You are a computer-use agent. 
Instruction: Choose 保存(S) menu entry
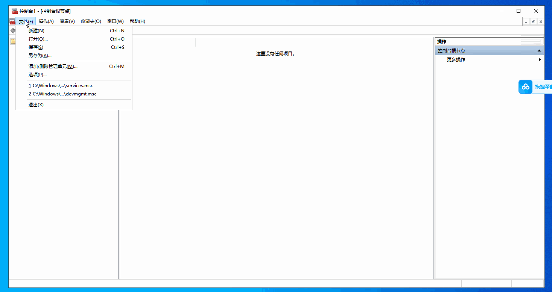[x=74, y=47]
